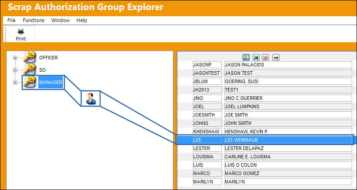The image size is (357, 190).
Task: Select the JOEL user code cell
Action: [207, 106]
